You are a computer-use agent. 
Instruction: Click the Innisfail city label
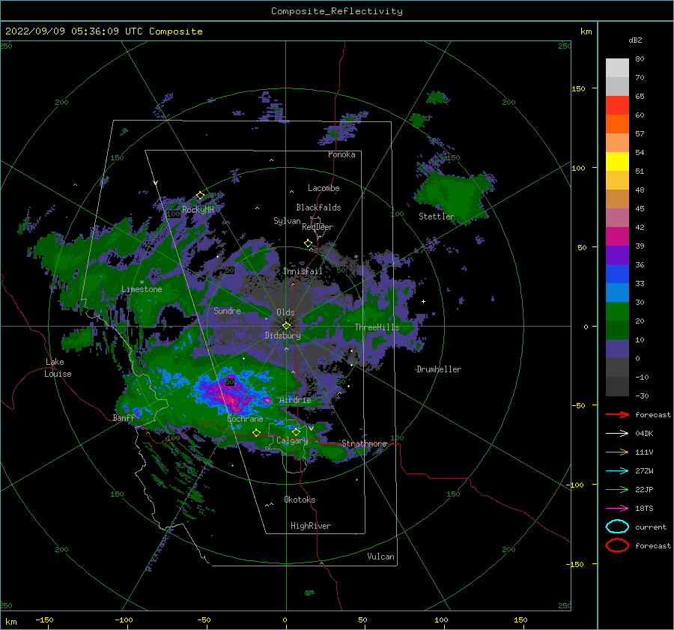click(x=303, y=271)
